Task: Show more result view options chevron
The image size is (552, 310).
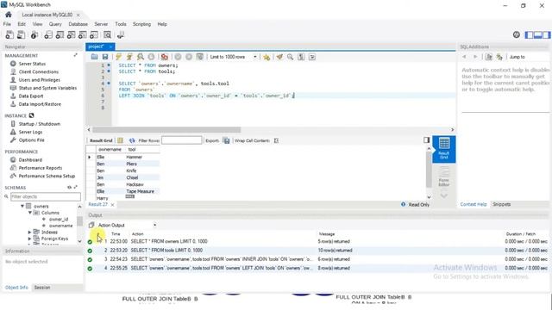Action: [x=444, y=195]
